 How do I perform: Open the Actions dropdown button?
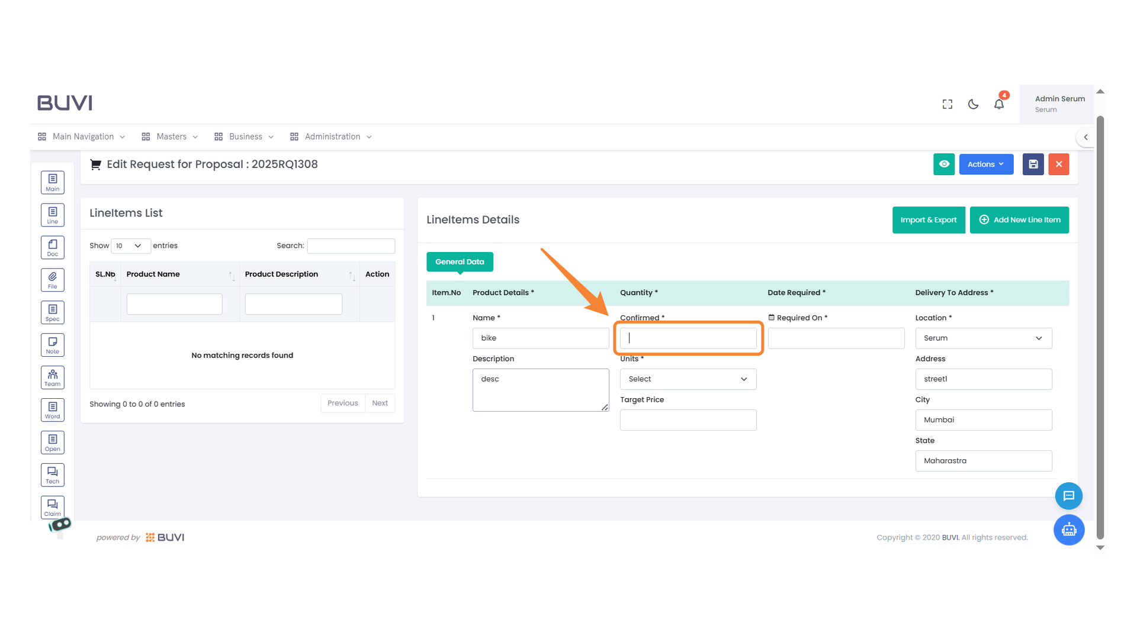(985, 164)
